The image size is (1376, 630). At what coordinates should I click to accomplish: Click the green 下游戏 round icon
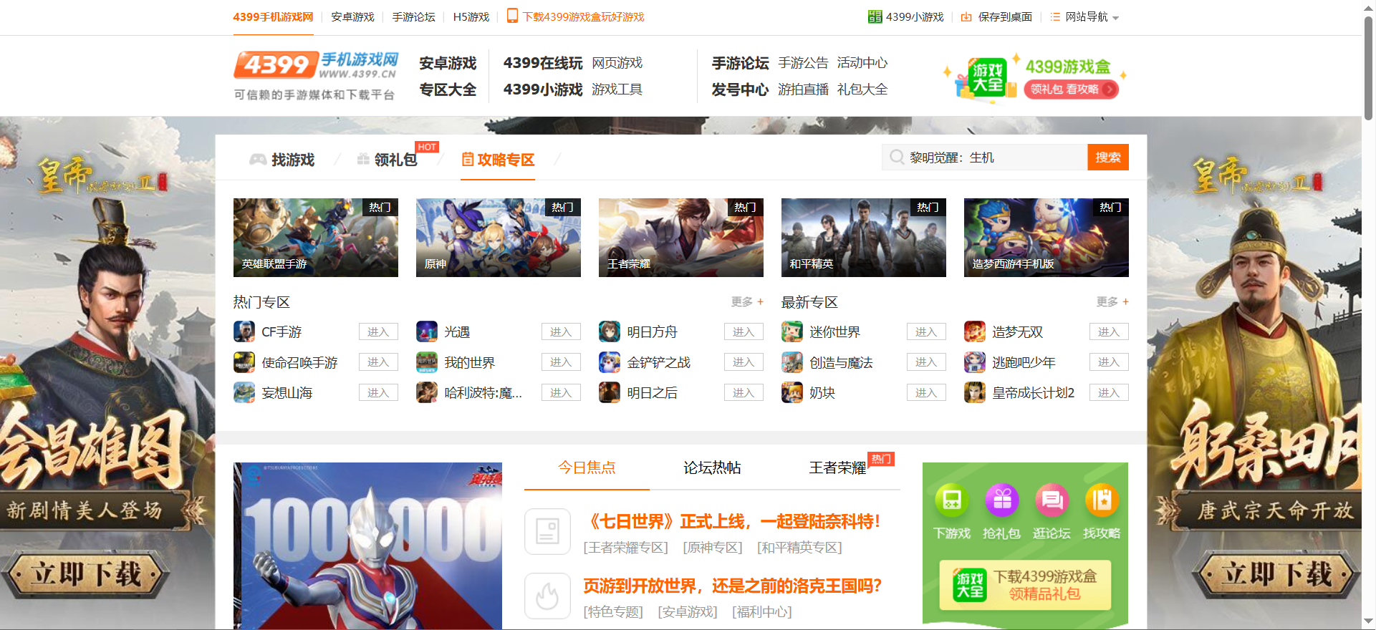pyautogui.click(x=952, y=500)
